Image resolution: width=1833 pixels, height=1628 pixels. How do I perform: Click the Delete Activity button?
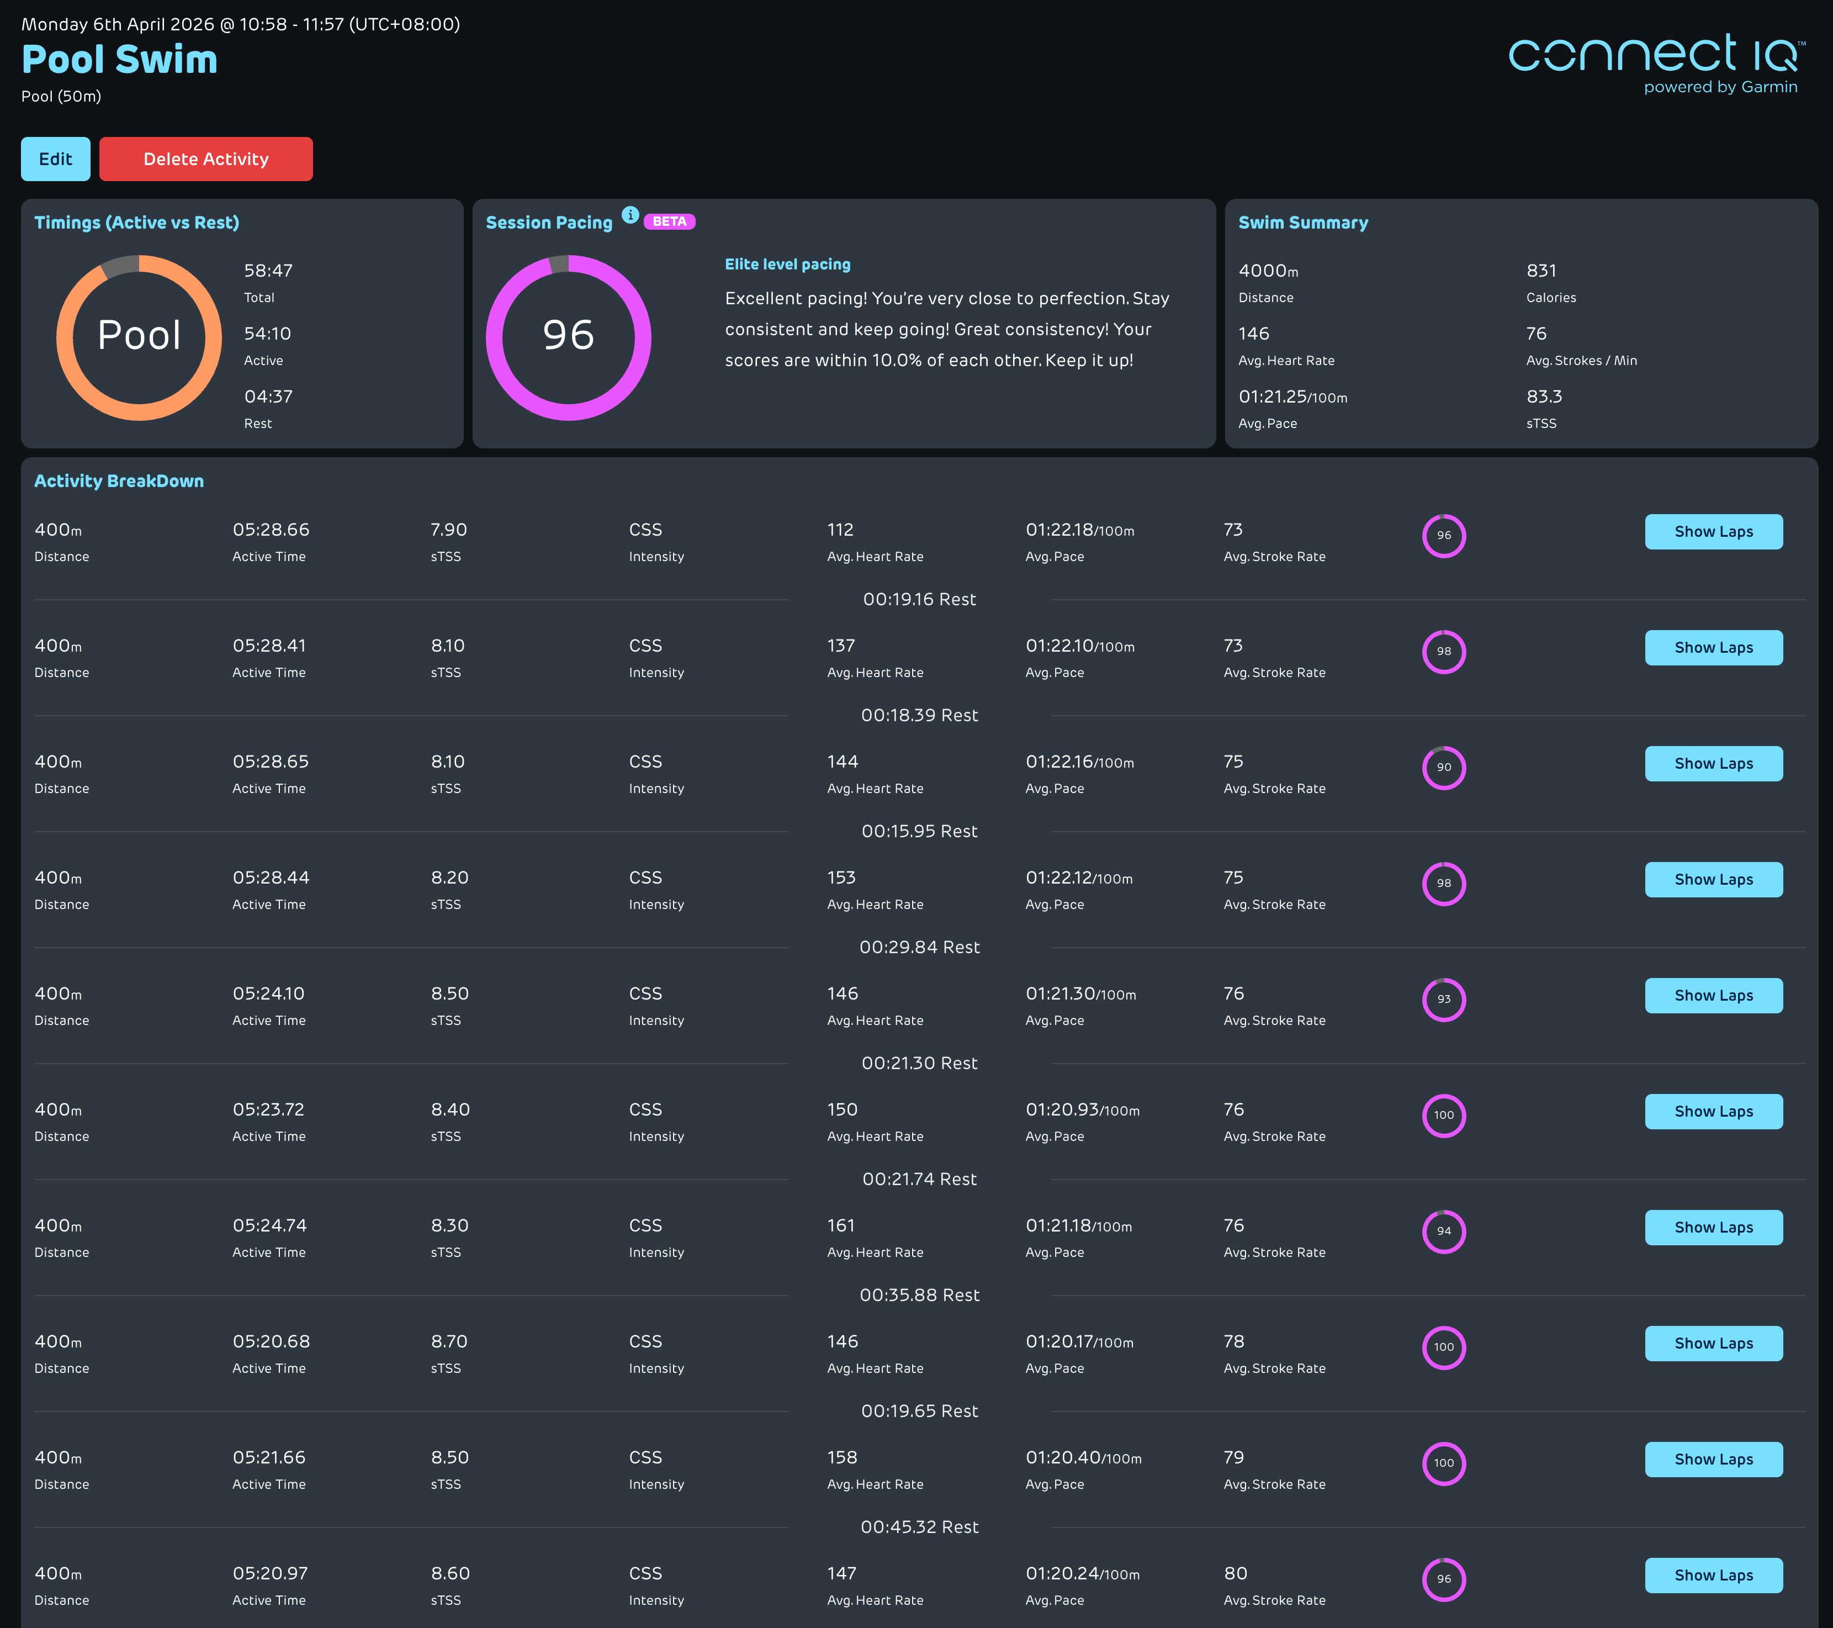(x=205, y=158)
